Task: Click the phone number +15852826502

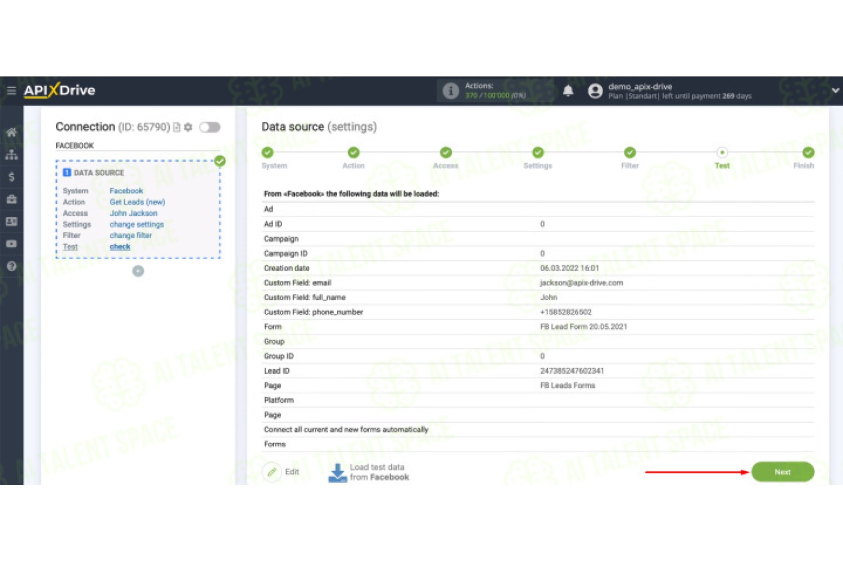Action: tap(566, 312)
